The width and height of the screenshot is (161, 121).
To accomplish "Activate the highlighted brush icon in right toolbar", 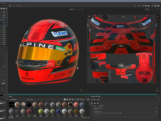I will (155, 6).
